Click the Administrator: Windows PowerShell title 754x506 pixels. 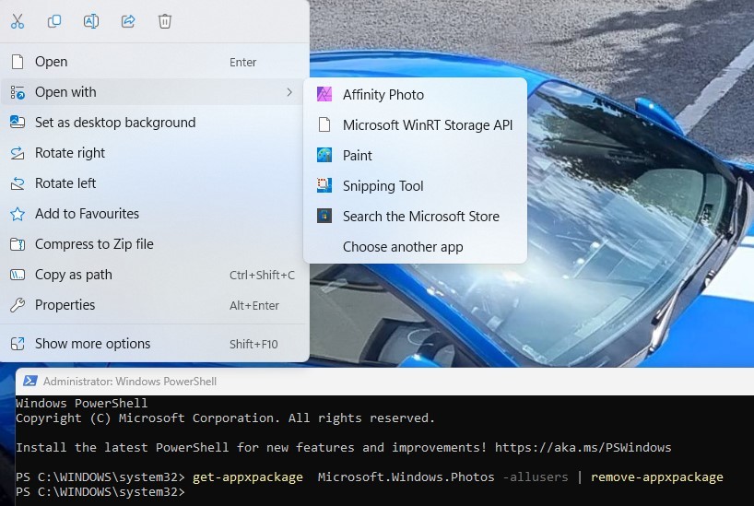[130, 381]
